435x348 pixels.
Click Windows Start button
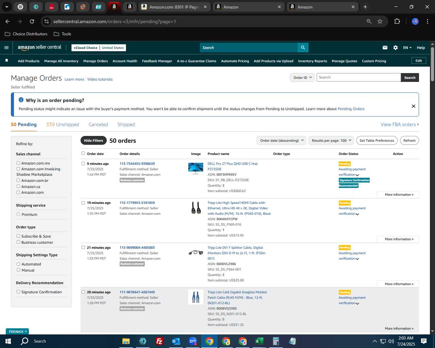[8, 341]
